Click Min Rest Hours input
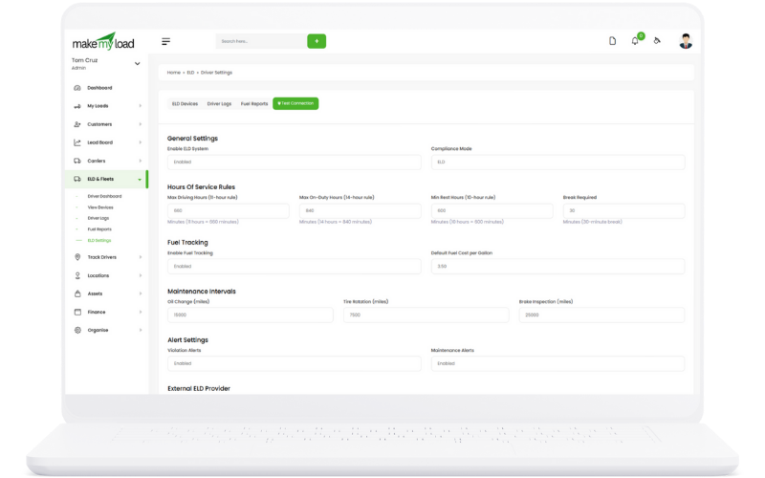 click(x=492, y=210)
